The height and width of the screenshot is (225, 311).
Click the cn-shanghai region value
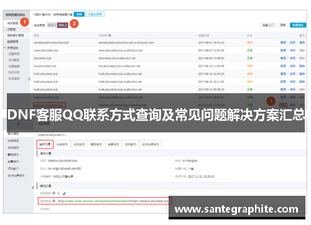tap(190, 161)
